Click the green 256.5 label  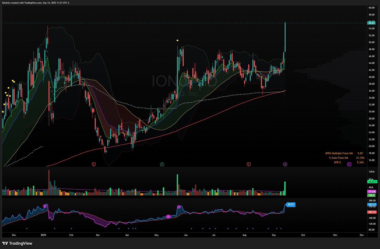(x=371, y=195)
